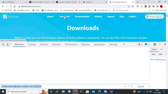
Task: Expand the About navbar dropdown
Action: click(51, 16)
